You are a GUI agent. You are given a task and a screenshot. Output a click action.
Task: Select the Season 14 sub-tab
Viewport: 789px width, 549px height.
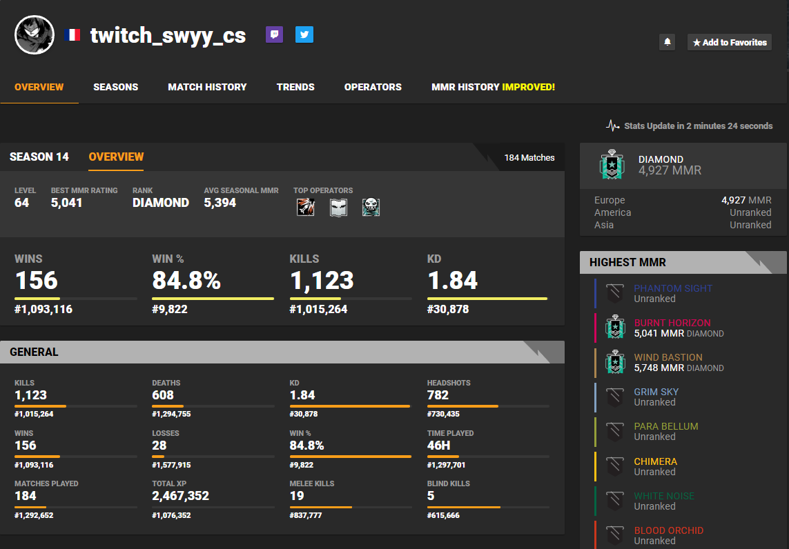(x=39, y=157)
